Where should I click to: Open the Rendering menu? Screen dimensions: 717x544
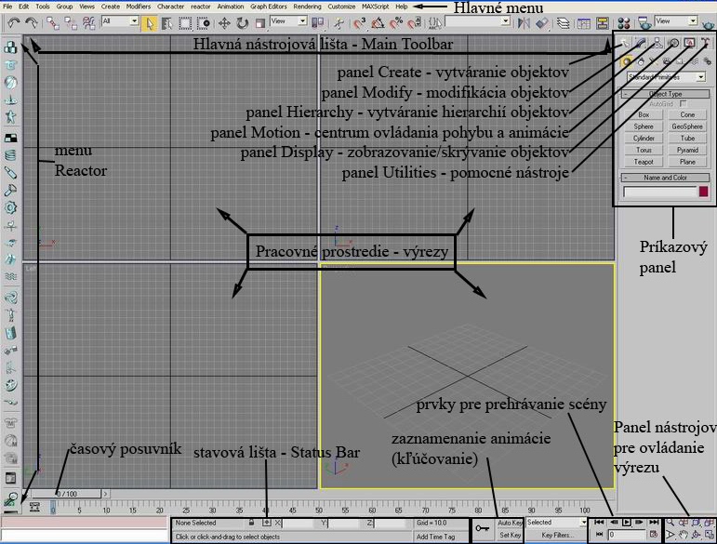[x=307, y=7]
